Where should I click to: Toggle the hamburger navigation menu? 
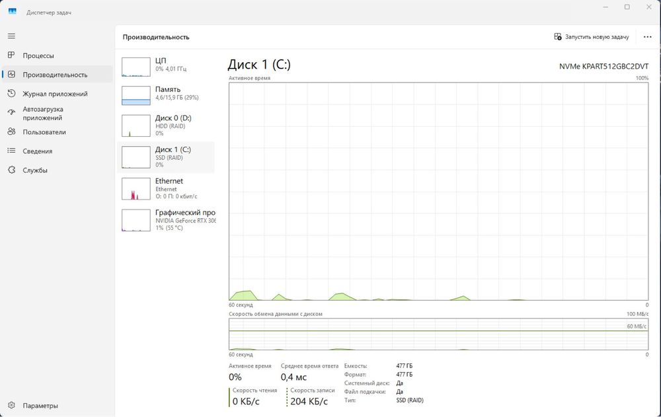[11, 36]
